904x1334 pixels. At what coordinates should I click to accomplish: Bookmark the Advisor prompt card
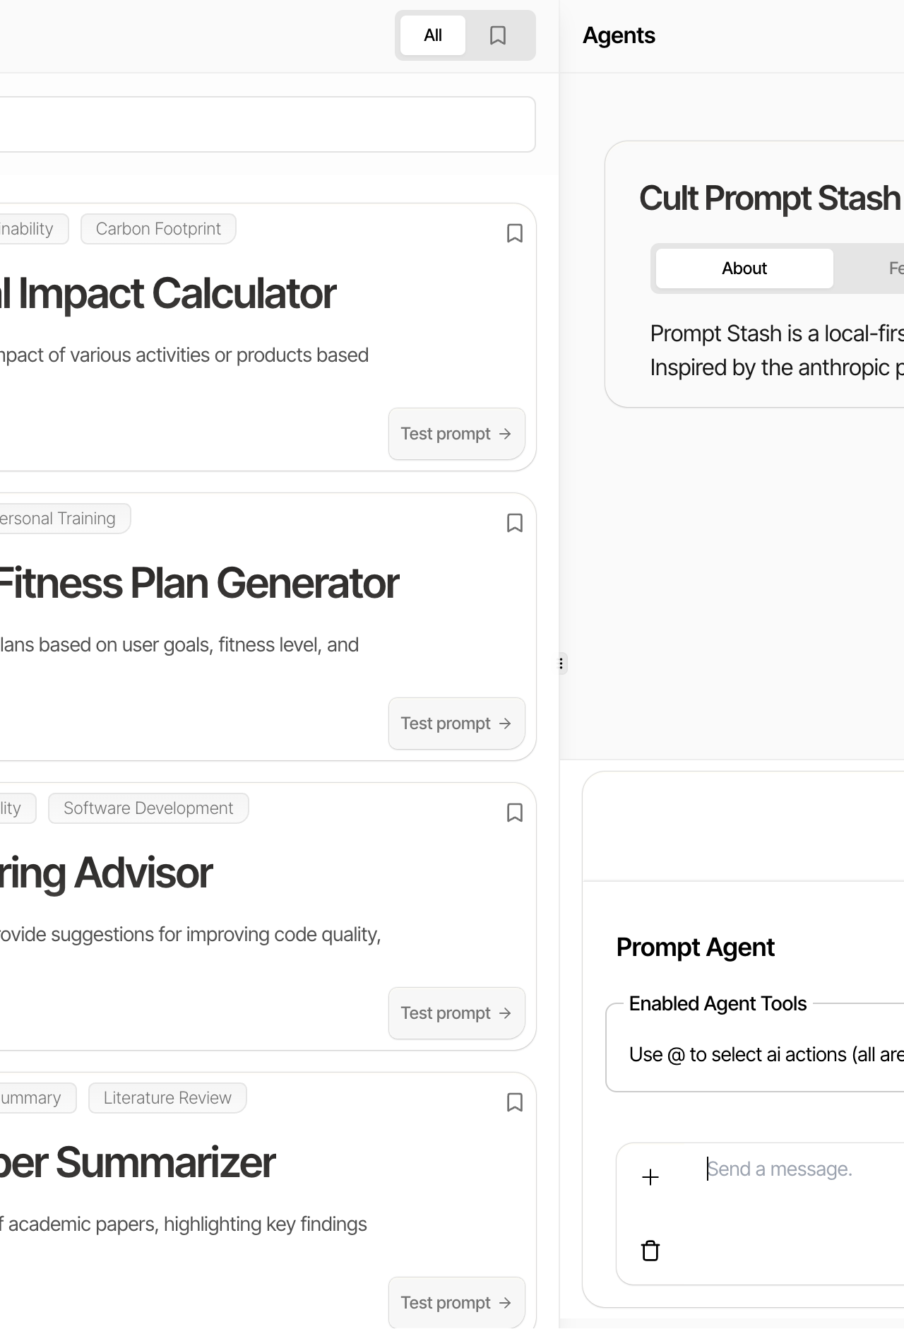(515, 813)
